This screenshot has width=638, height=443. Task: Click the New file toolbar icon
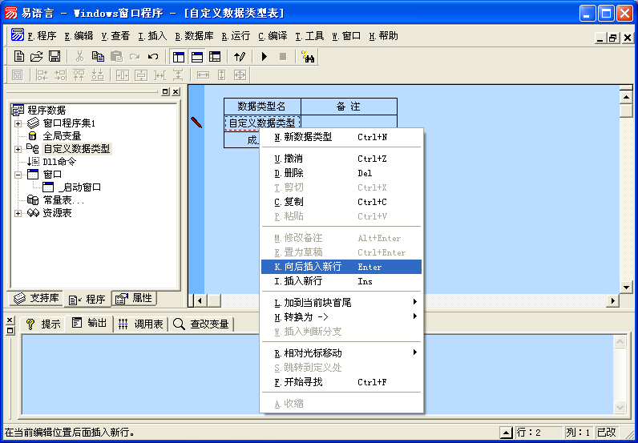[x=19, y=56]
